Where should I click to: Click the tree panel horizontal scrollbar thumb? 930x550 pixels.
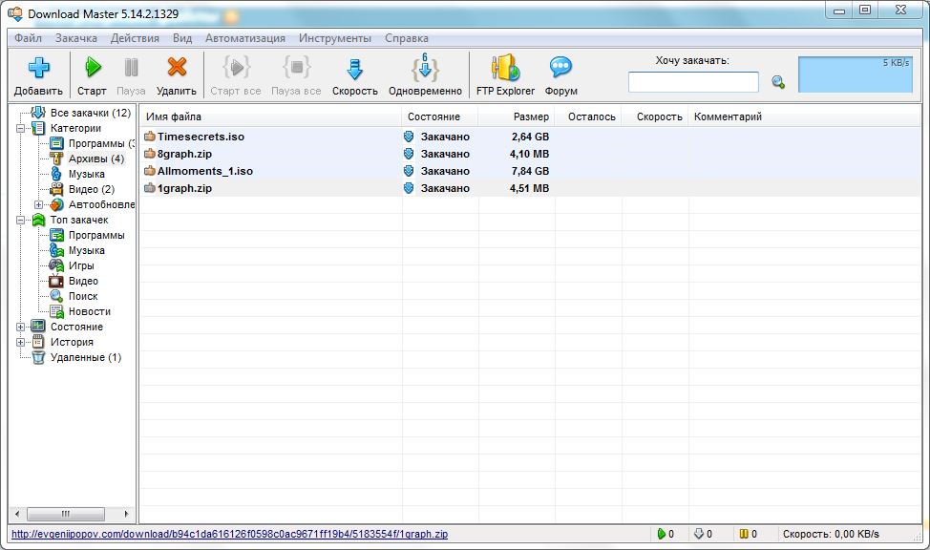[66, 514]
